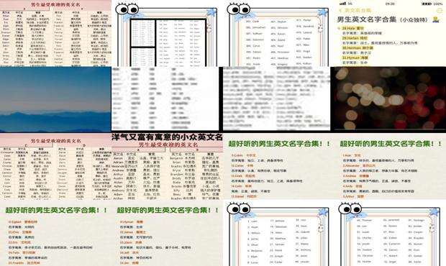Open the blurred four-column table thumbnail
The image size is (446, 266).
[165, 98]
